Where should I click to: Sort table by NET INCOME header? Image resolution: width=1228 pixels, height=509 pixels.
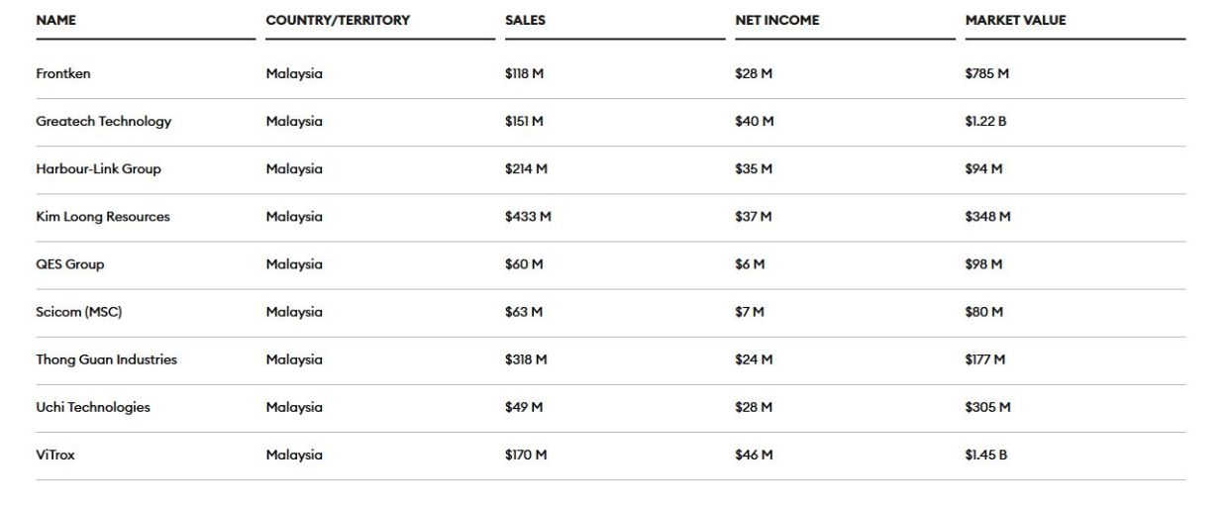pyautogui.click(x=777, y=20)
